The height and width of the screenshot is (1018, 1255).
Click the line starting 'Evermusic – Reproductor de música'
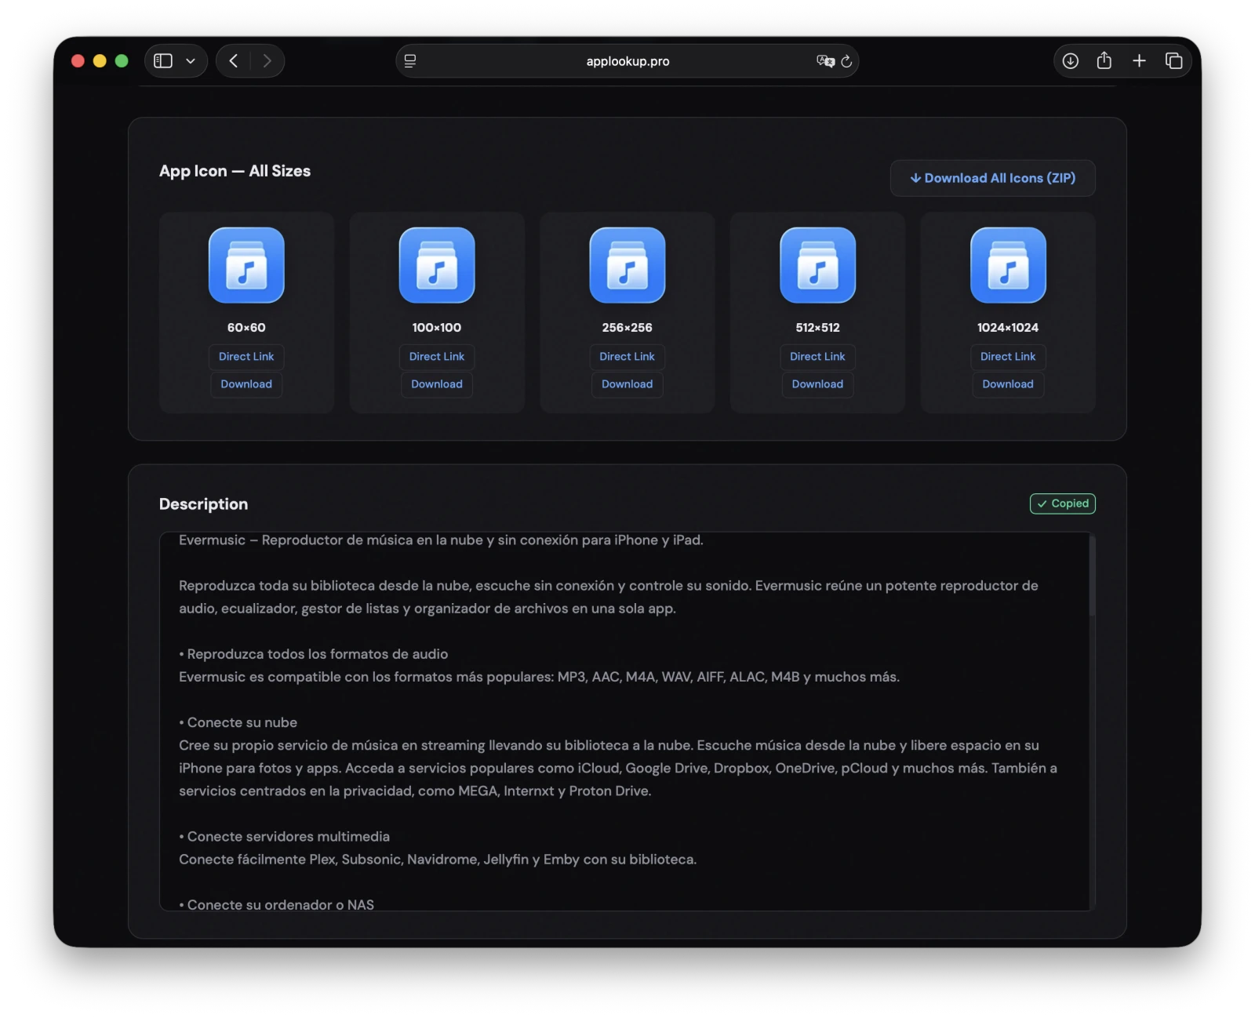pyautogui.click(x=441, y=540)
